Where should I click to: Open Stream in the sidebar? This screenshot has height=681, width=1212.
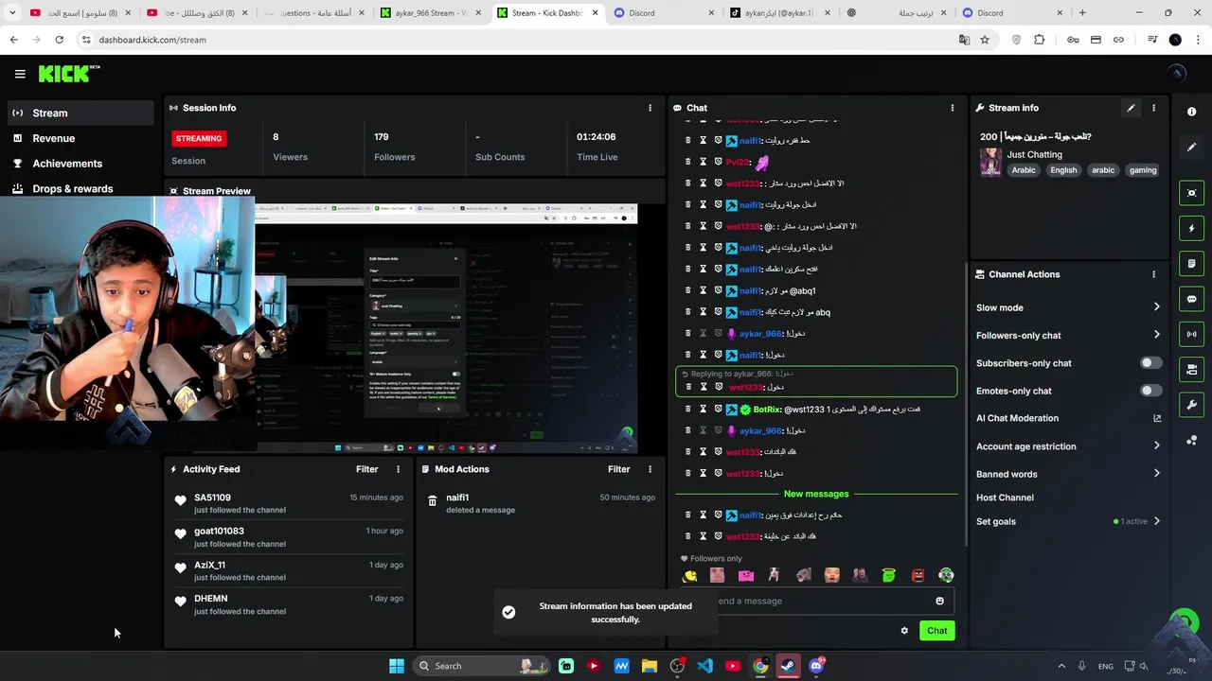pyautogui.click(x=80, y=113)
